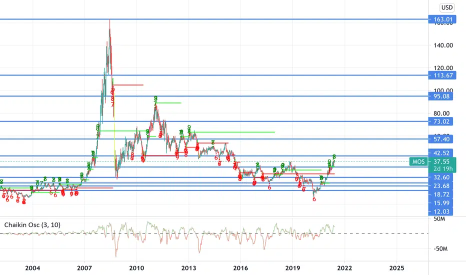The height and width of the screenshot is (275, 466).
Task: Select the 12.03 price level label
Action: [440, 211]
